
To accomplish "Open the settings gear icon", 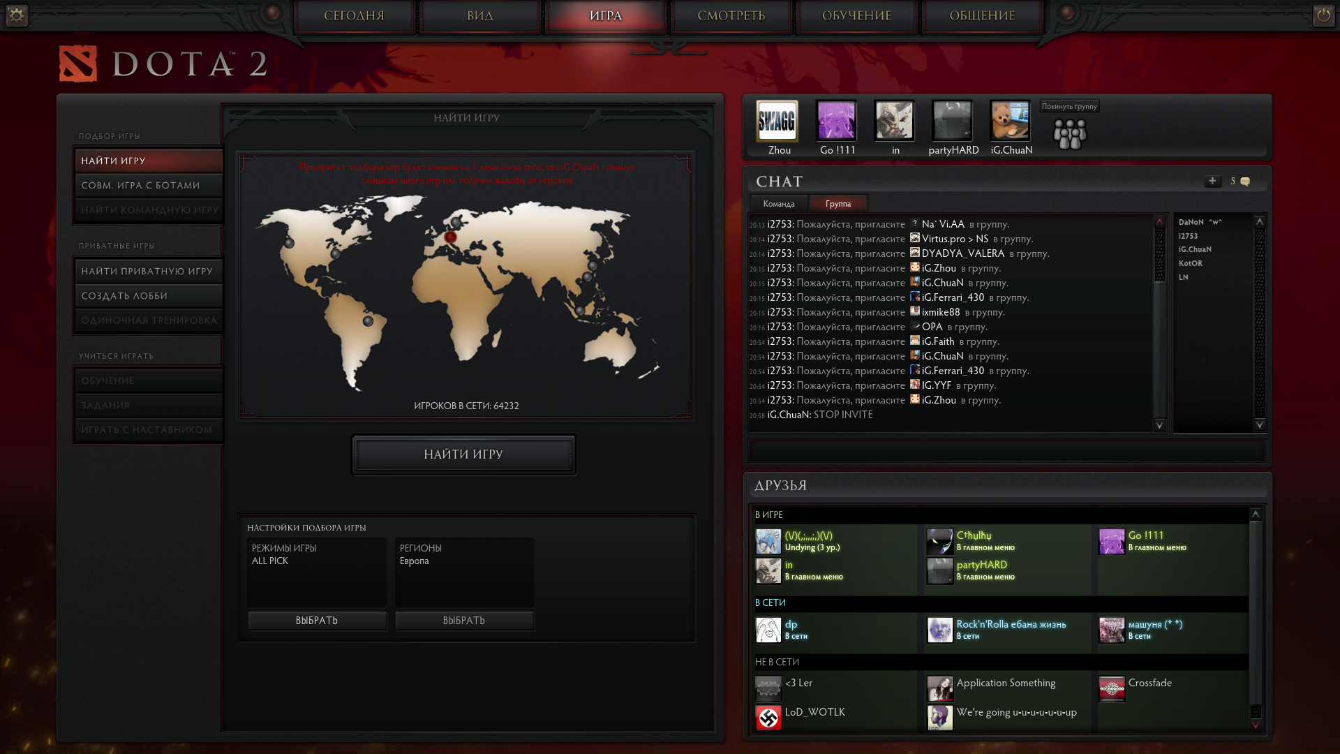I will 17,15.
